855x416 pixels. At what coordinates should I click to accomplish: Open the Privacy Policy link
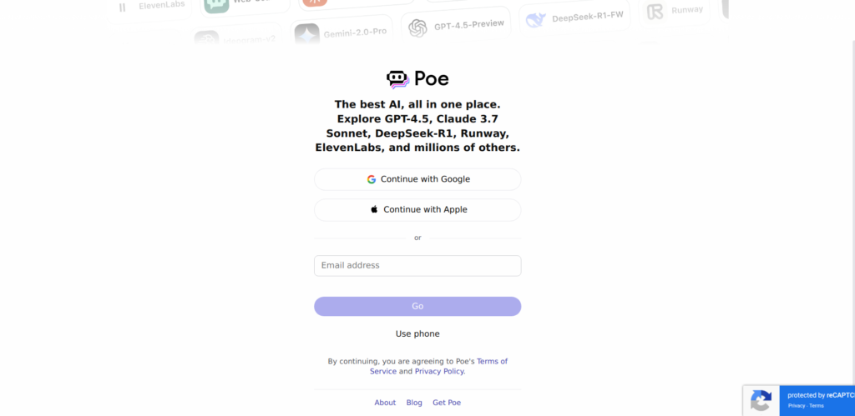click(439, 371)
